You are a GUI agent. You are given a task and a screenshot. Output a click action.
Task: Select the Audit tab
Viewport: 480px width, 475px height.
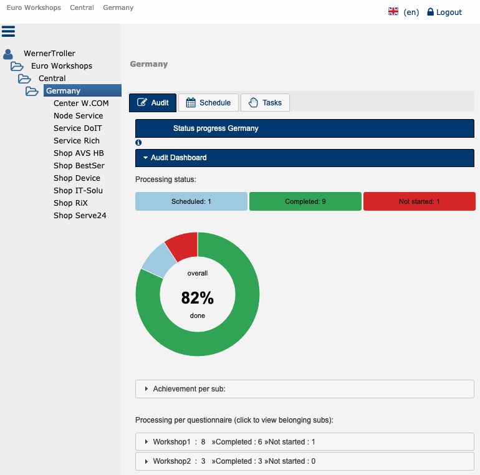(153, 103)
